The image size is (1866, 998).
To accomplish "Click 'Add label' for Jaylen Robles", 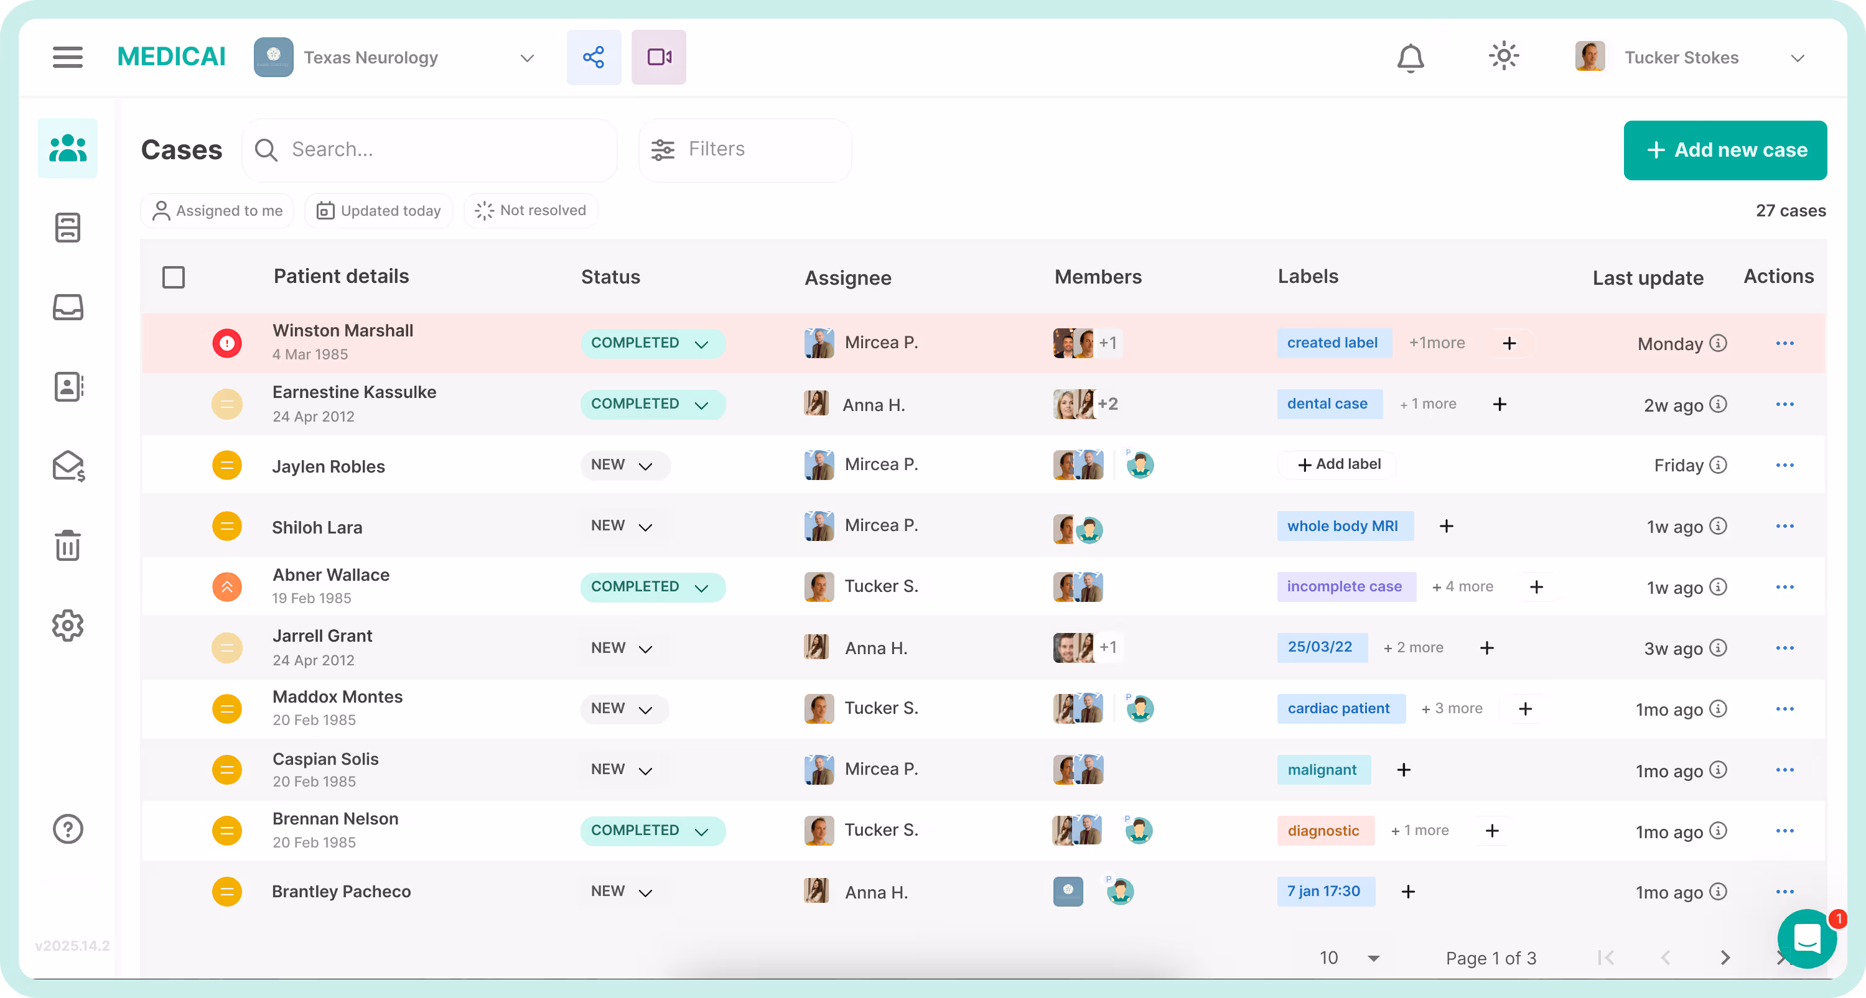I will point(1338,464).
